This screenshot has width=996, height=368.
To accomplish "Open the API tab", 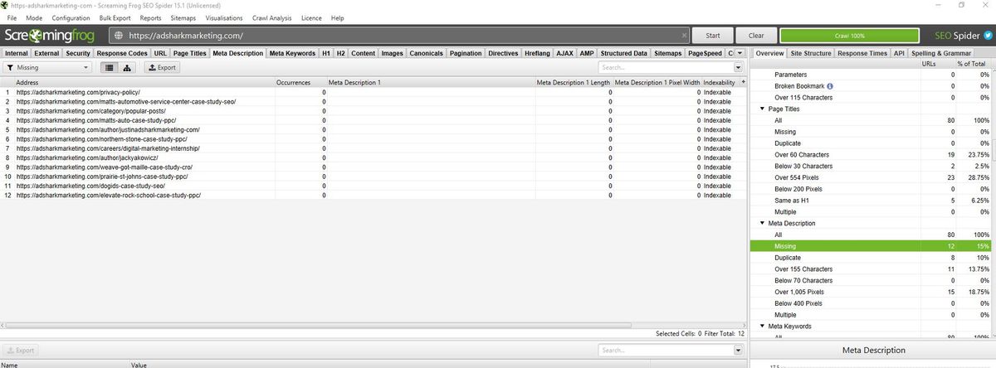I will click(x=899, y=53).
